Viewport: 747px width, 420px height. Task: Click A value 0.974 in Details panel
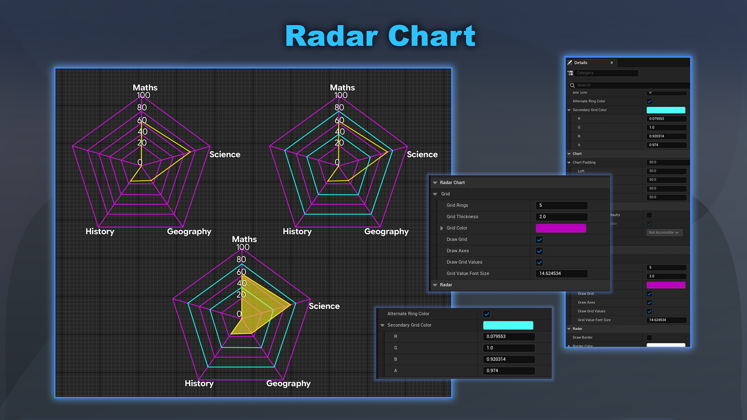click(666, 145)
